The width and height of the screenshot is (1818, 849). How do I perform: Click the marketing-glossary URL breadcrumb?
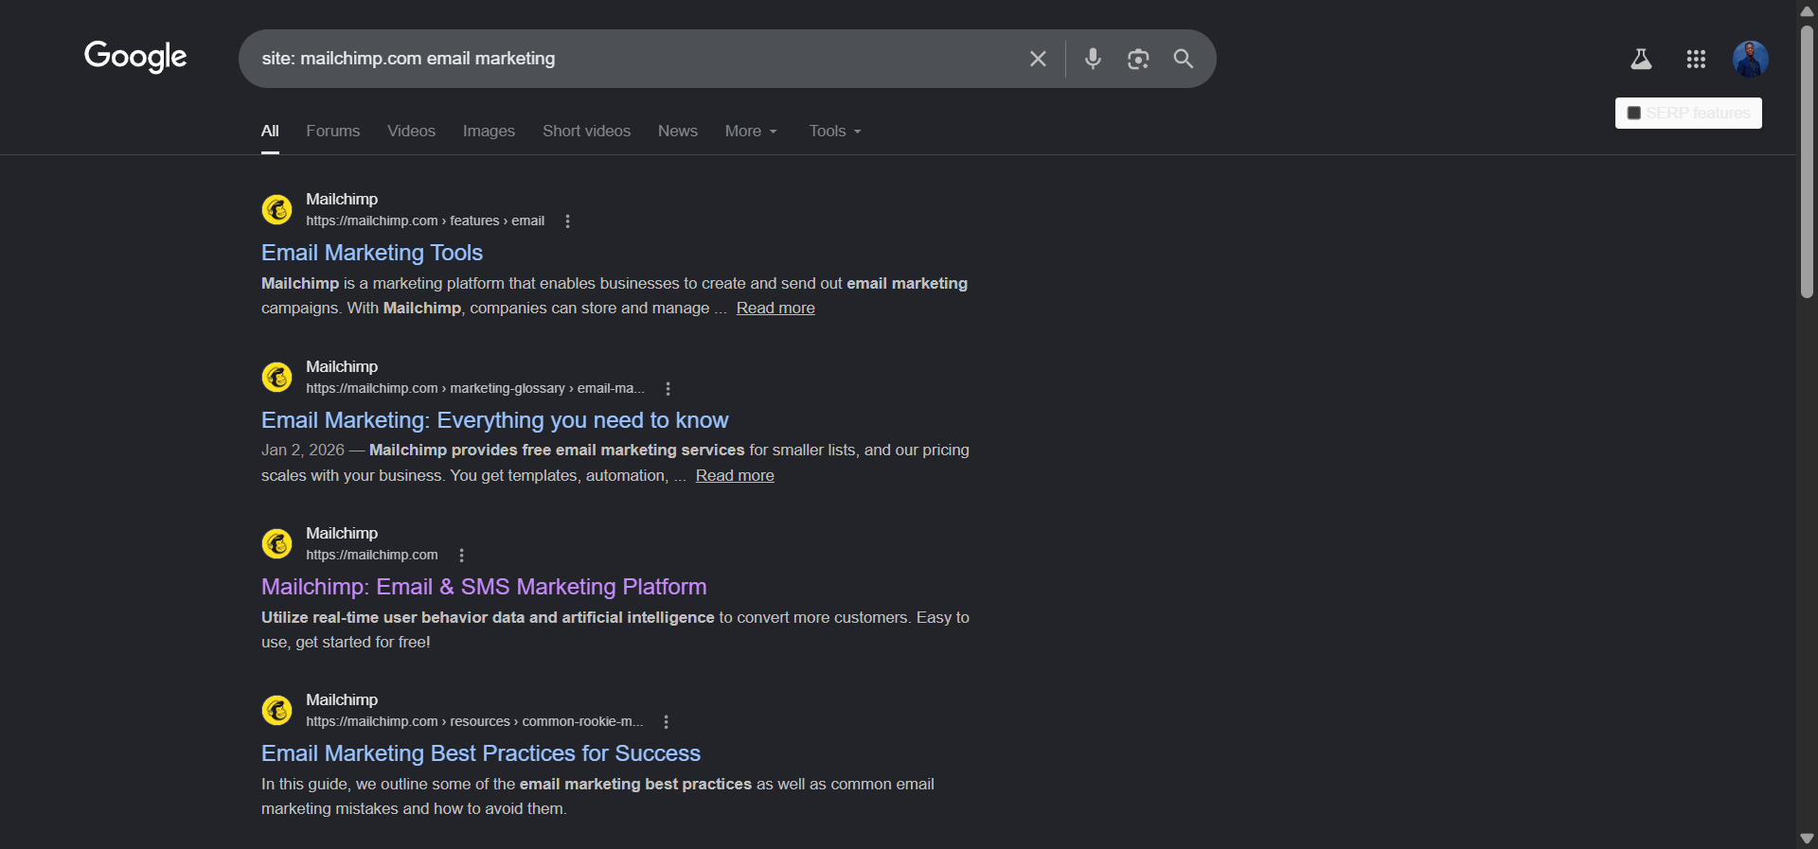point(475,389)
